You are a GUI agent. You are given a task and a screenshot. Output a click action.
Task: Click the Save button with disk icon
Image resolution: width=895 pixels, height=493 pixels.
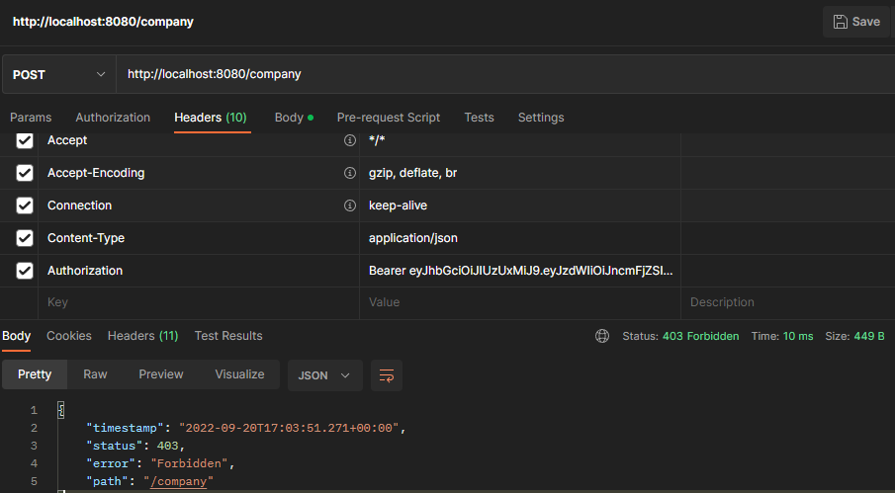click(856, 22)
